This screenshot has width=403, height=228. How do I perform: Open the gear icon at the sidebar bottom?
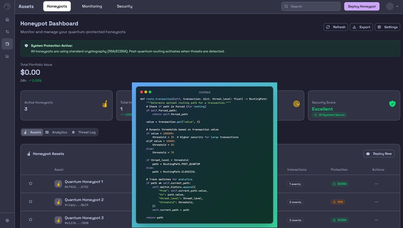[x=7, y=221]
